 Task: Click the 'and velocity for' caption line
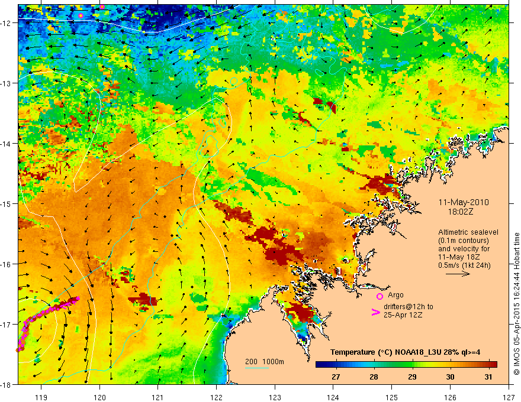pos(464,249)
